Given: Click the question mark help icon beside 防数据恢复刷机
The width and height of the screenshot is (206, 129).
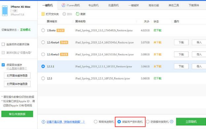Looking at the screenshot, I should 171,122.
